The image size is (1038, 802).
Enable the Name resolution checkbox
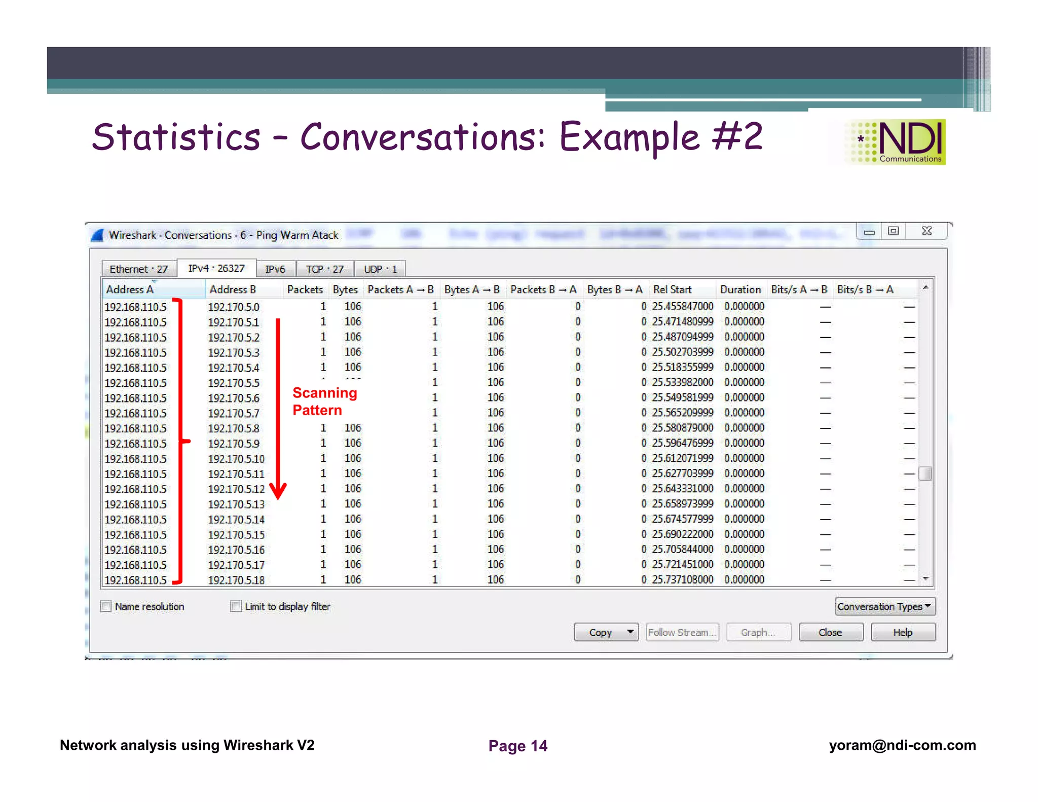[x=106, y=606]
